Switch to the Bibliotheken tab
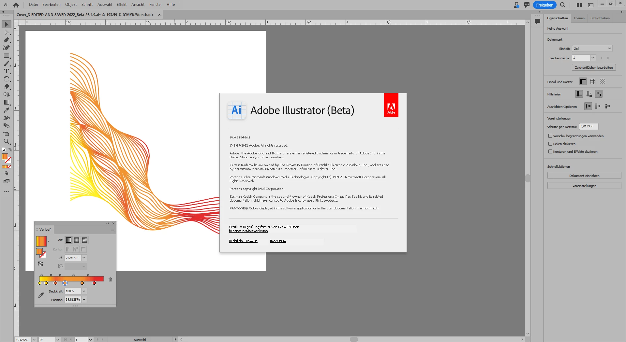 [600, 18]
